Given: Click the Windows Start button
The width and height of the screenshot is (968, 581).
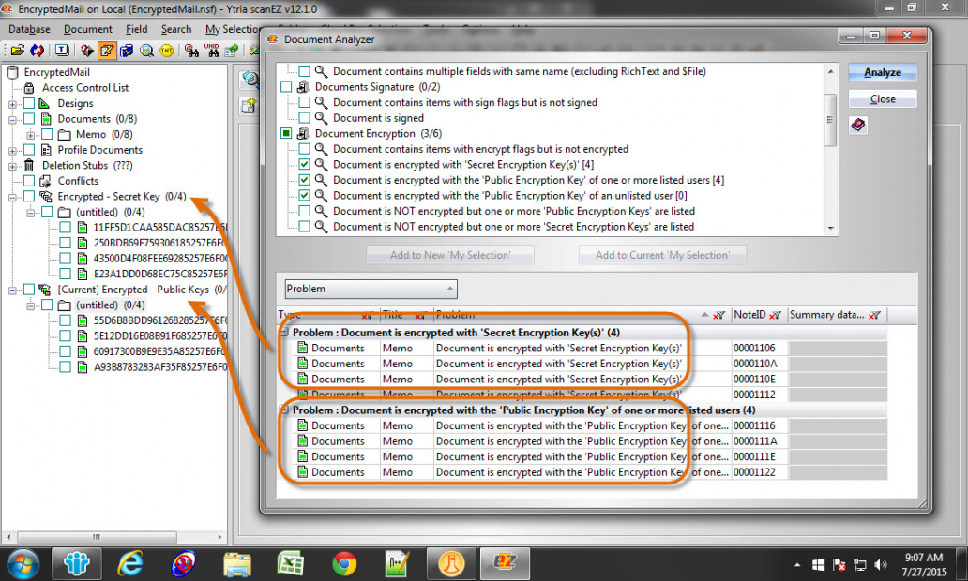Looking at the screenshot, I should tap(23, 564).
